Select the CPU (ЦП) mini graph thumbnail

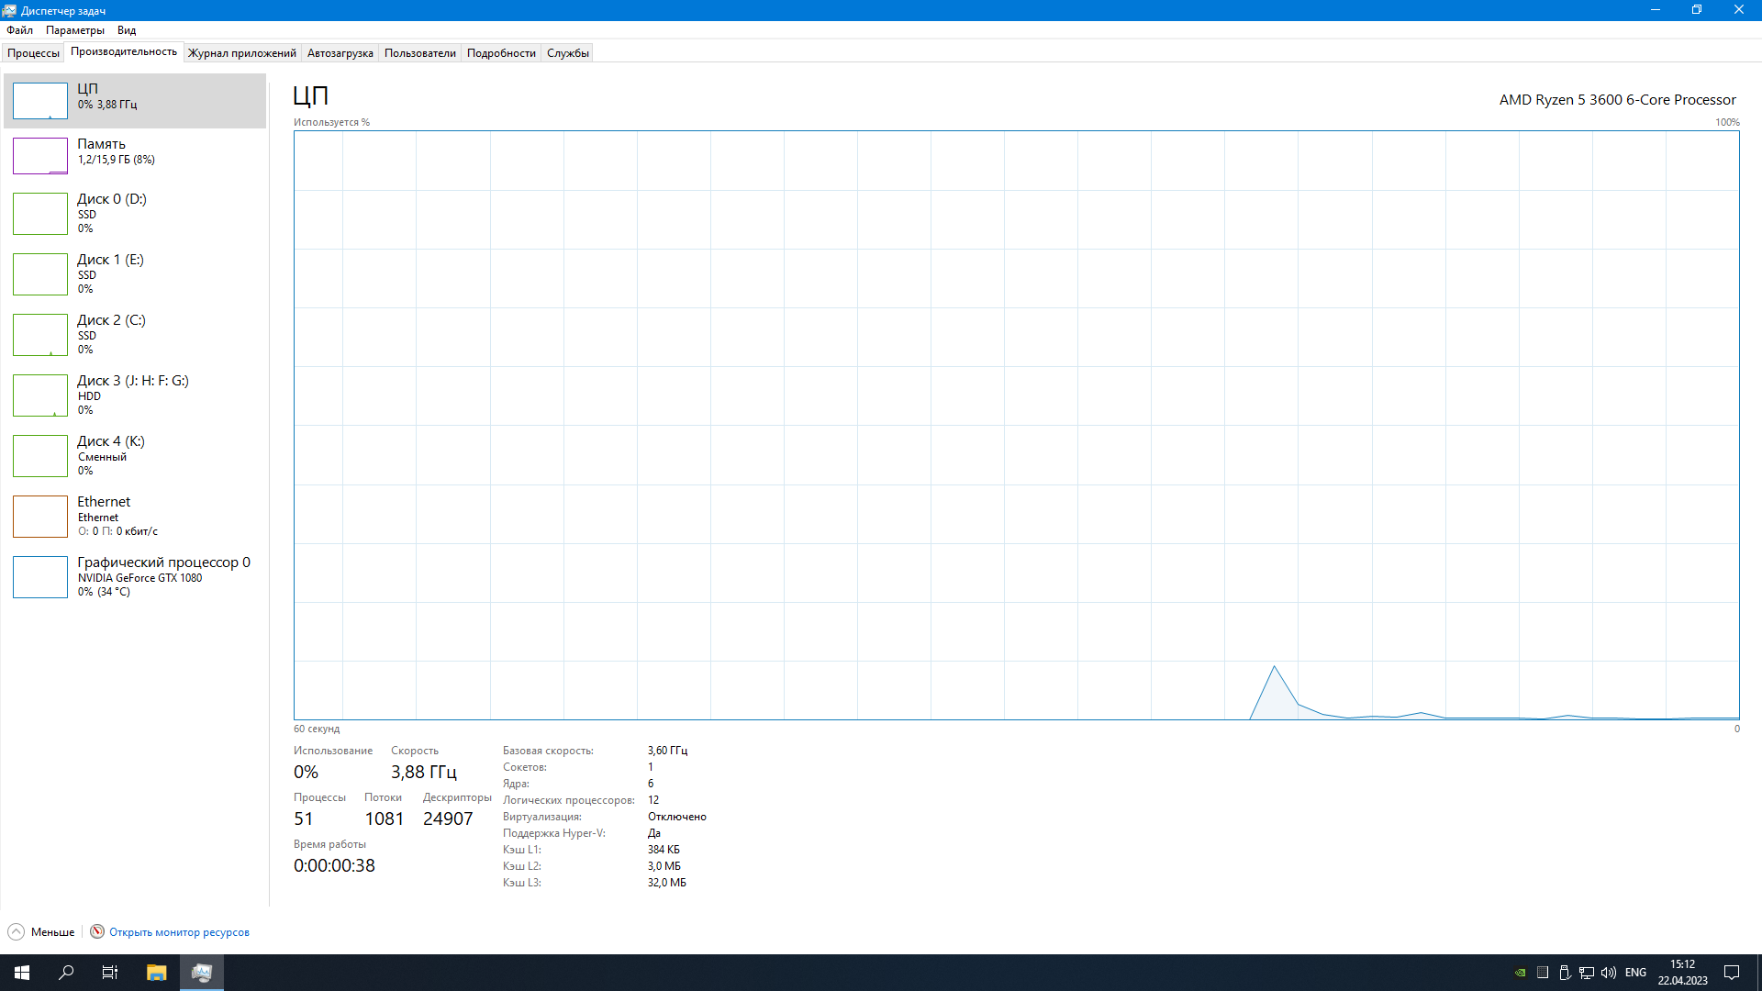40,101
